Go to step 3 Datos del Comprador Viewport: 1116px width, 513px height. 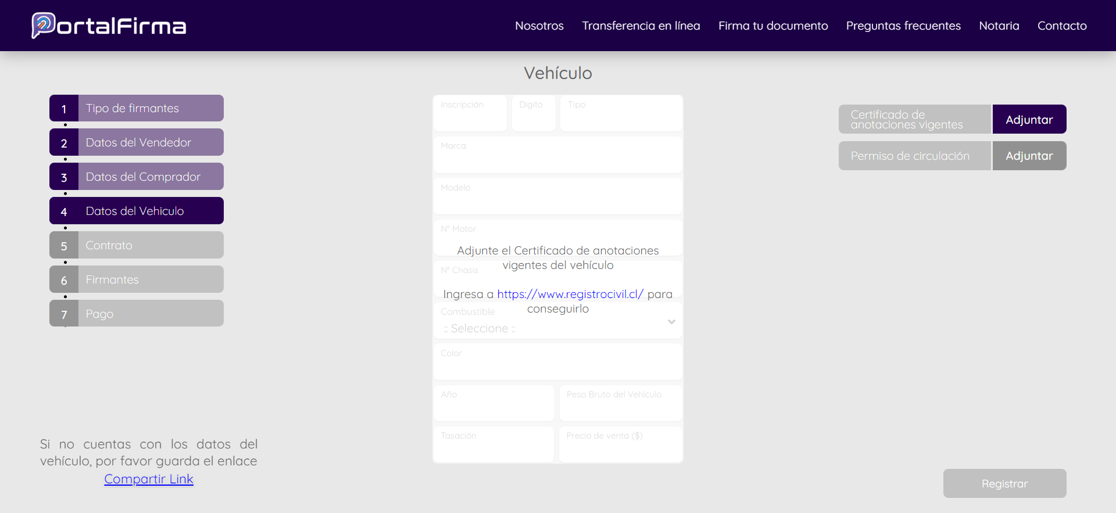[x=137, y=177]
